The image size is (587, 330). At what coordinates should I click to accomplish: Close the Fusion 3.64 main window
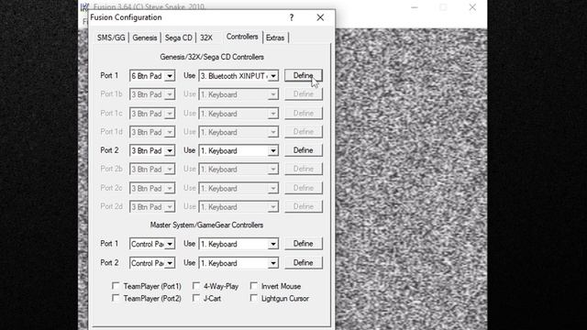coord(472,7)
